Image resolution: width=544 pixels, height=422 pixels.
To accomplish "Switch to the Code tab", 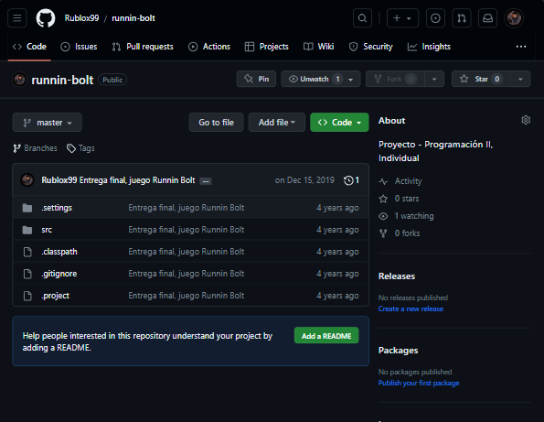I will click(29, 47).
